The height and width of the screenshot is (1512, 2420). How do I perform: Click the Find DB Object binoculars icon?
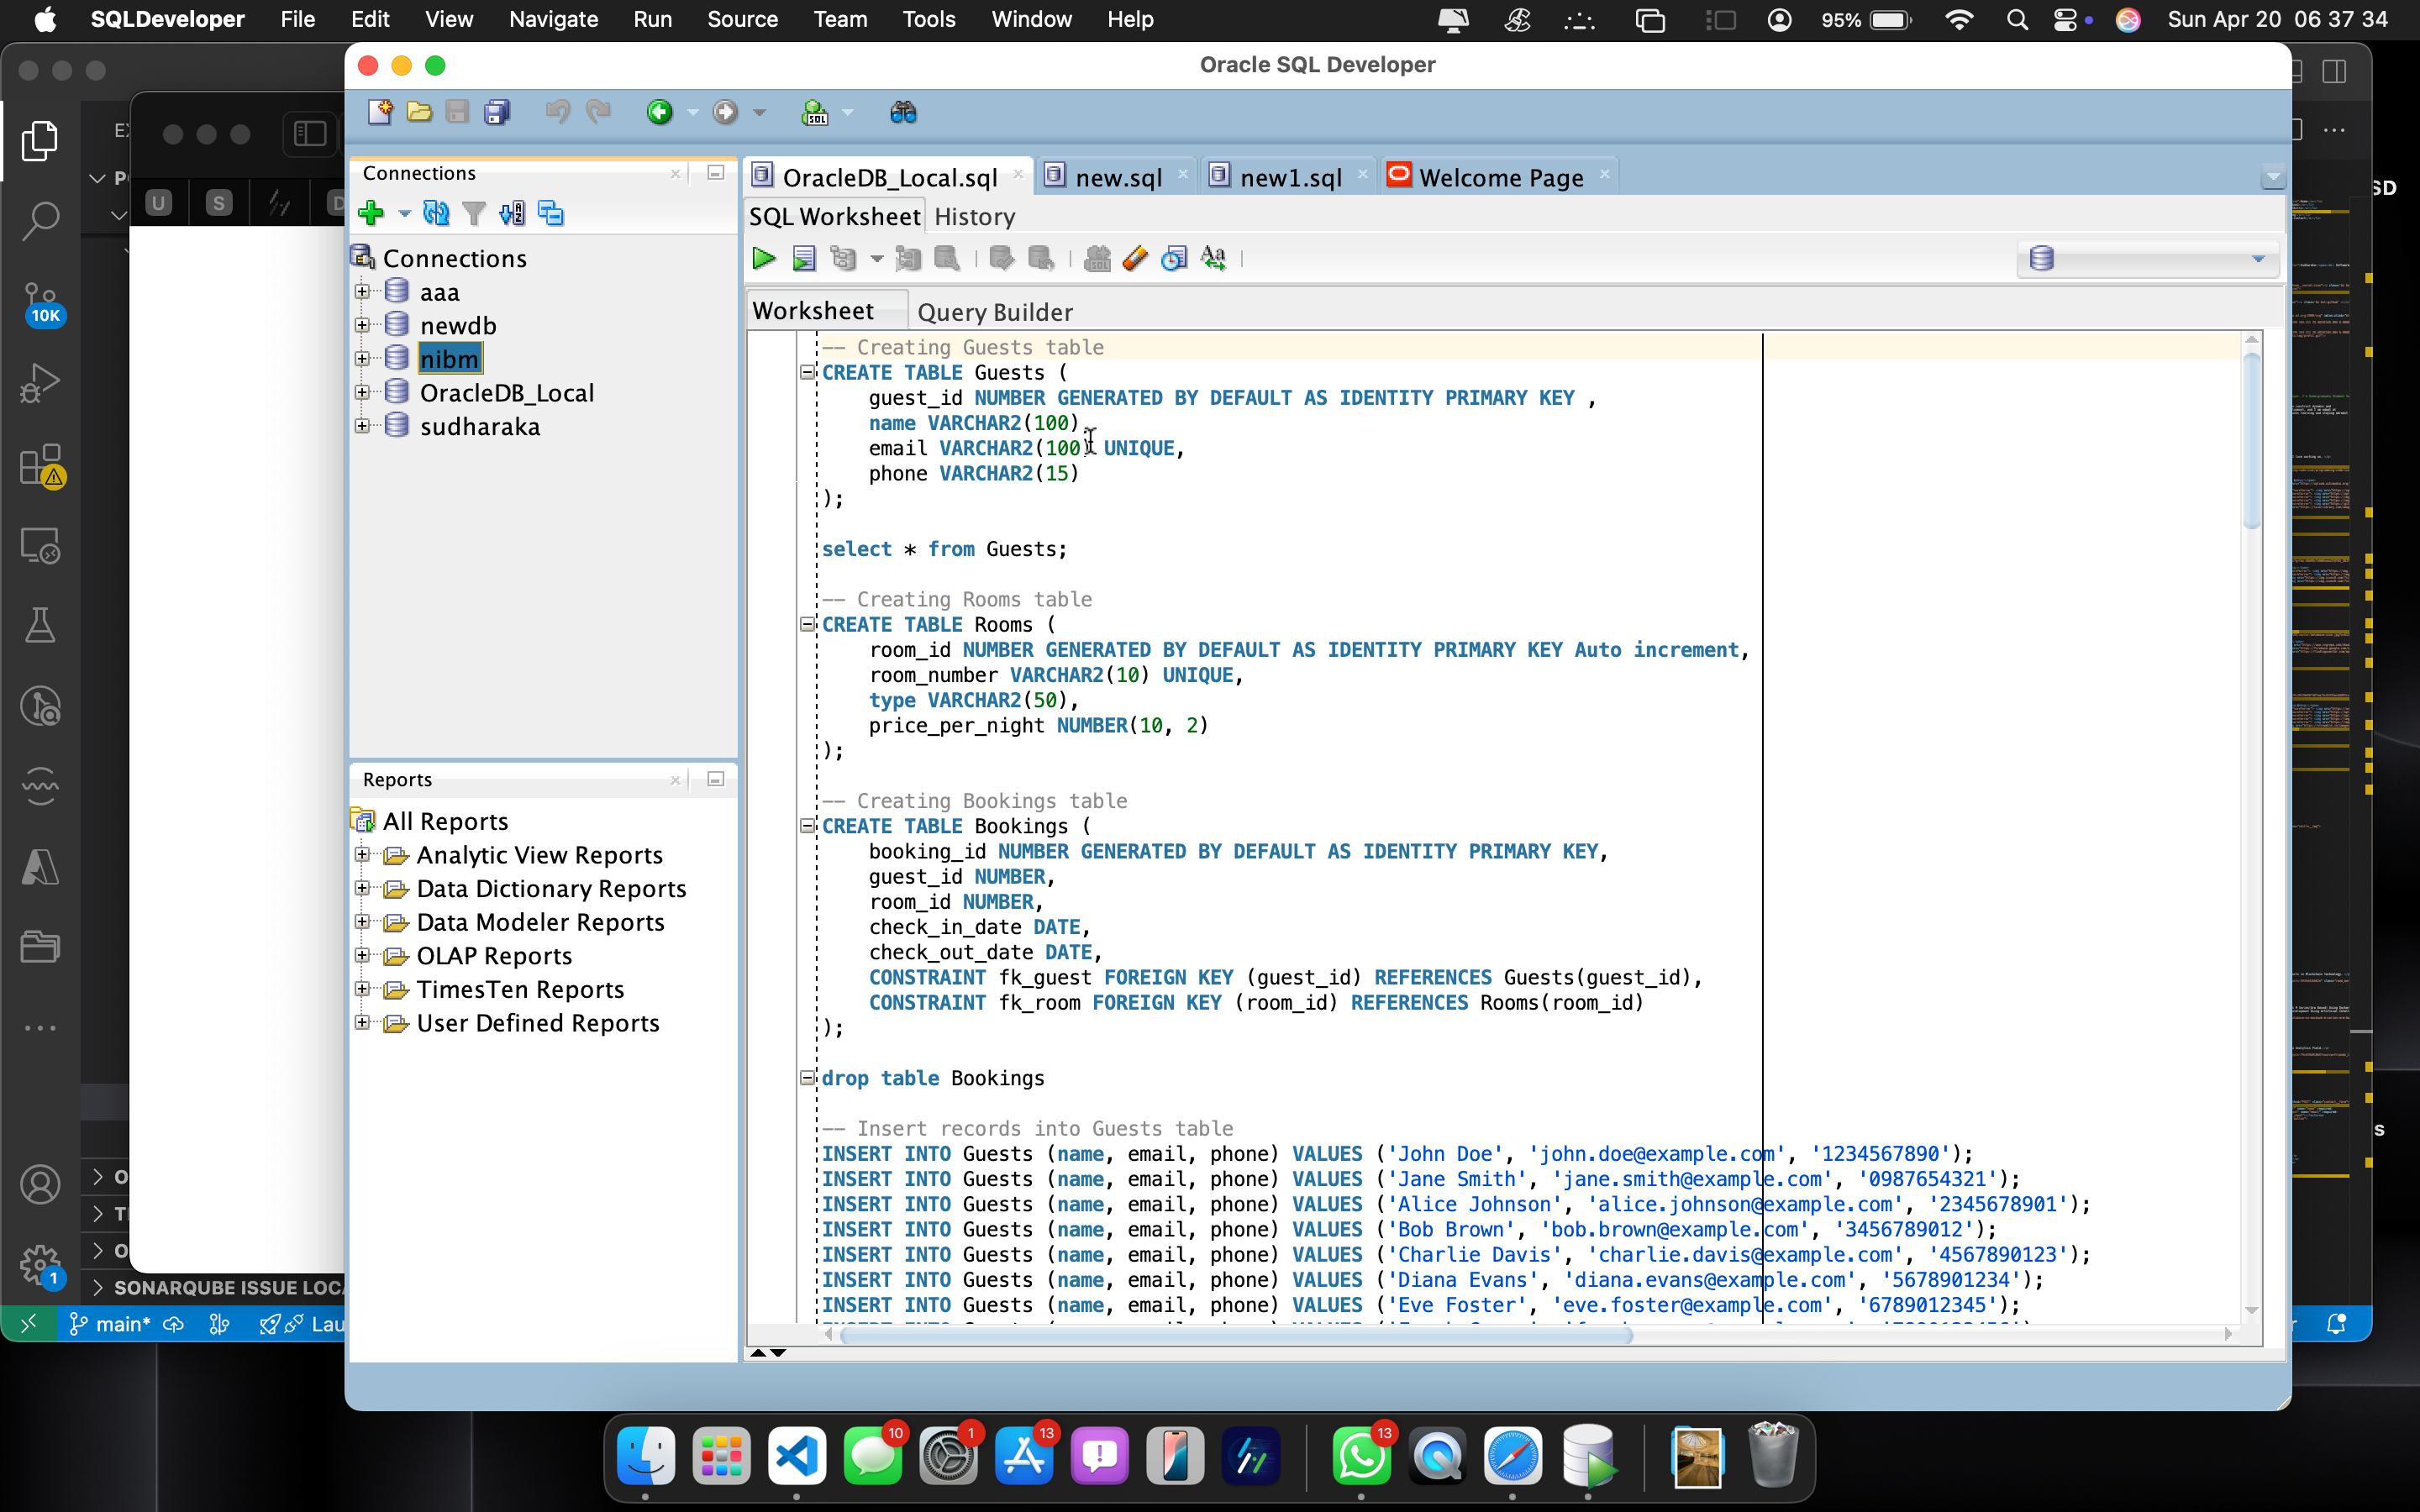(903, 112)
